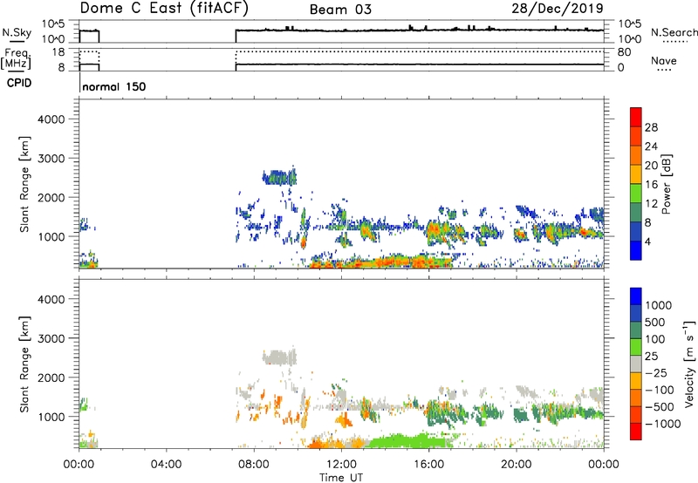Click the 2000 tick label on velocity panel
The height and width of the screenshot is (483, 698).
[x=51, y=378]
